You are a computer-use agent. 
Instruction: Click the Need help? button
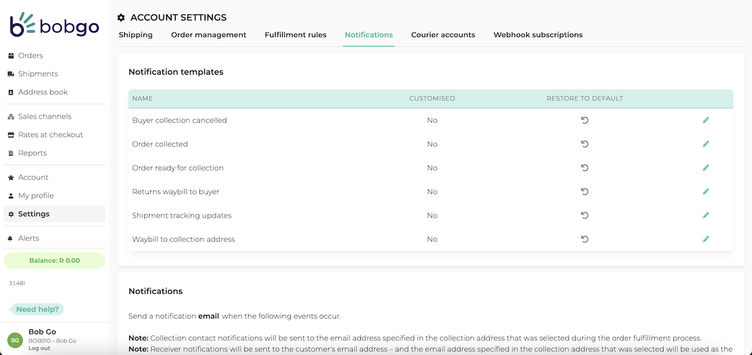click(x=38, y=309)
